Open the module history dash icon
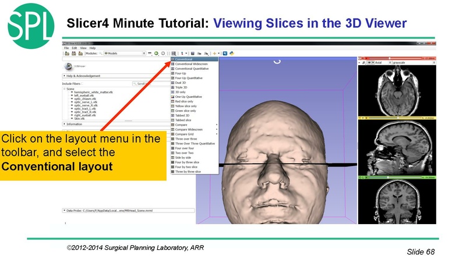 (150, 54)
